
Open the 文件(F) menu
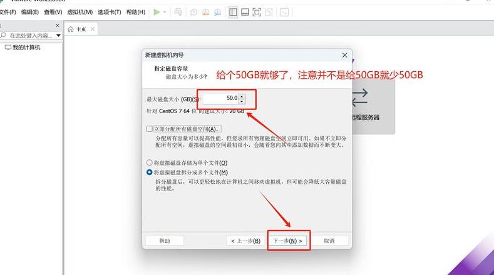(8, 12)
